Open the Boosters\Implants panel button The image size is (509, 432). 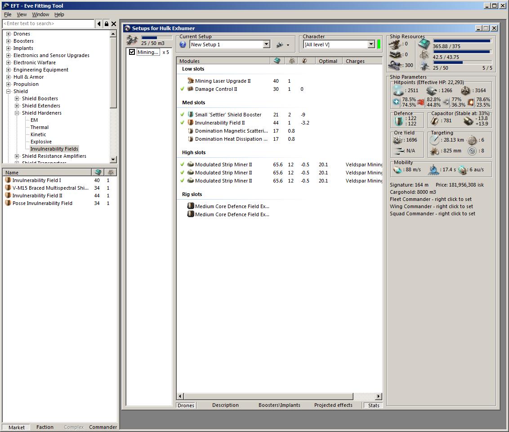[x=279, y=405]
